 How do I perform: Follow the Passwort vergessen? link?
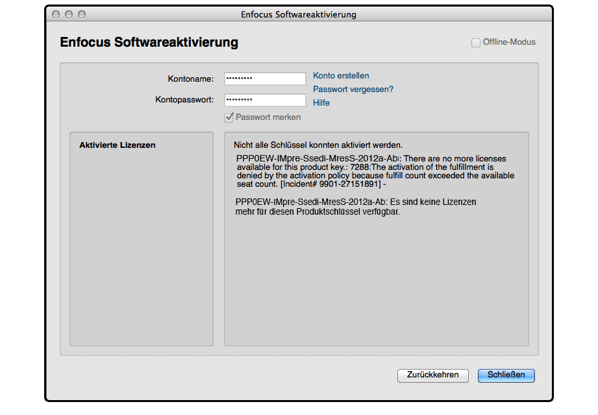coord(353,89)
